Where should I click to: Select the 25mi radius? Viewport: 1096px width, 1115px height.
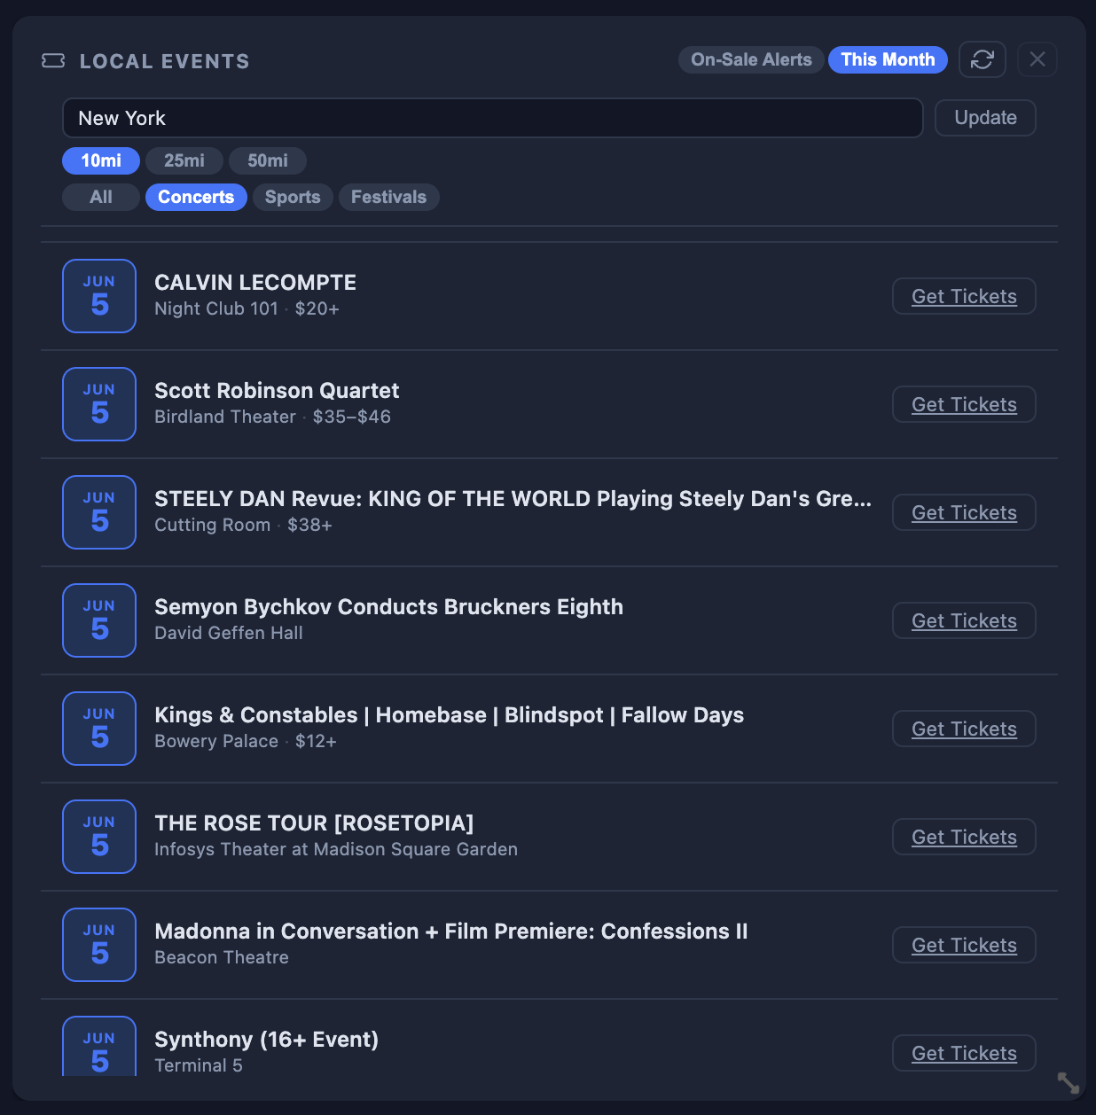pos(184,160)
